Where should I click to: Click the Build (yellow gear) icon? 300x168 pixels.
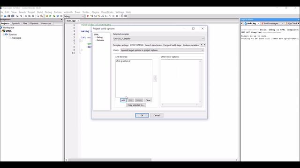(47, 16)
